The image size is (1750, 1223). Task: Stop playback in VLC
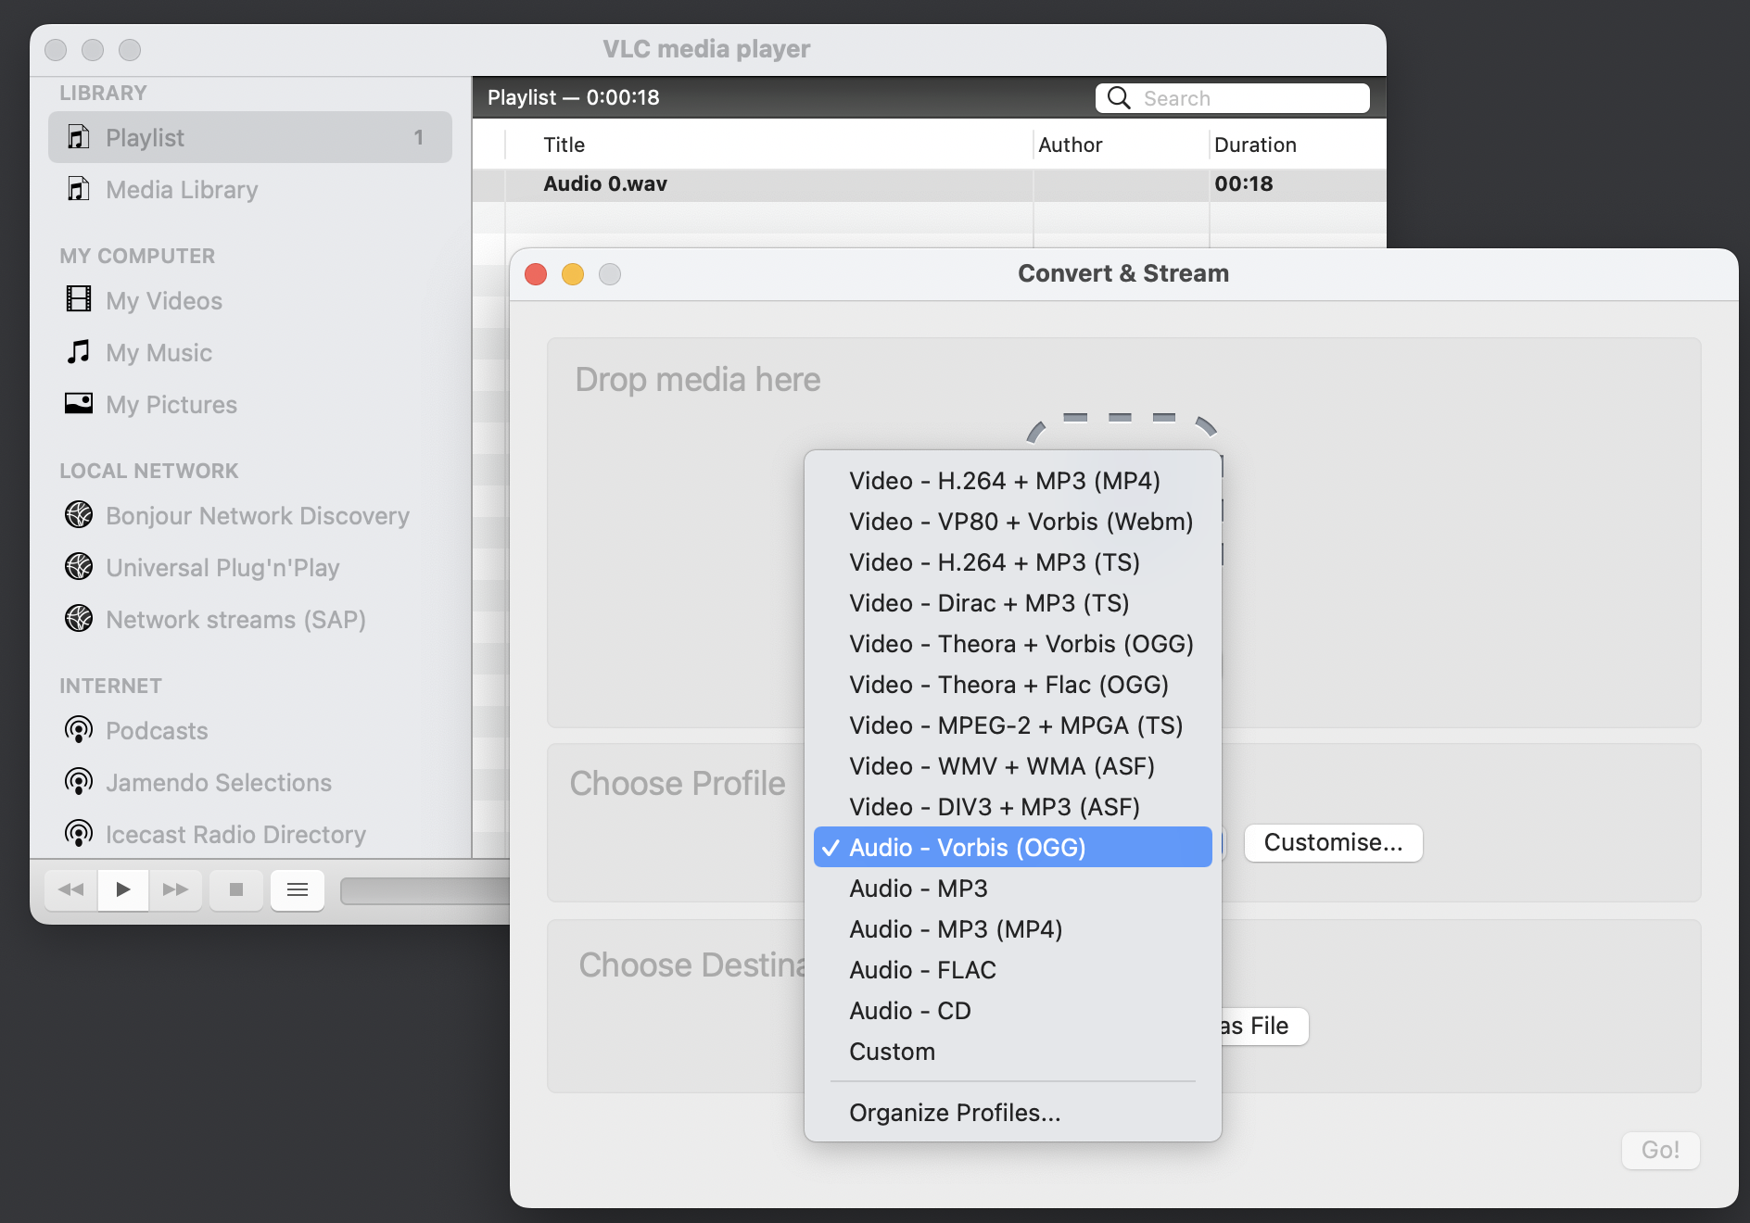236,890
